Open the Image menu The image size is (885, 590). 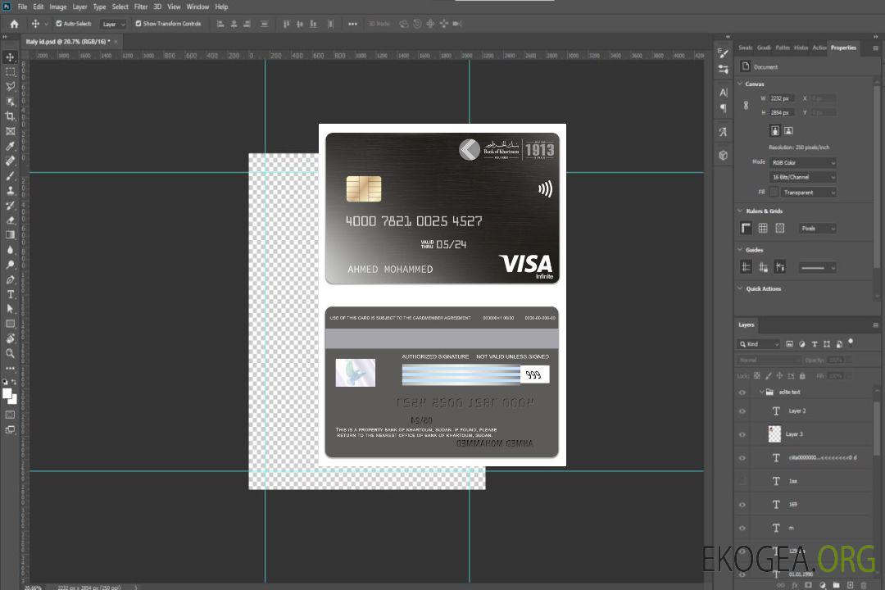click(x=58, y=7)
